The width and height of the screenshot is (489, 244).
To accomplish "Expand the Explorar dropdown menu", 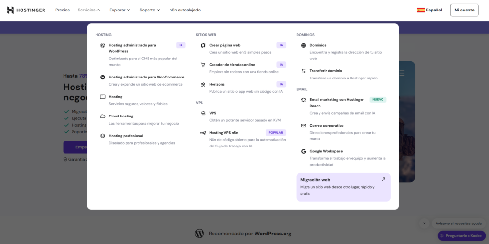I will point(119,10).
